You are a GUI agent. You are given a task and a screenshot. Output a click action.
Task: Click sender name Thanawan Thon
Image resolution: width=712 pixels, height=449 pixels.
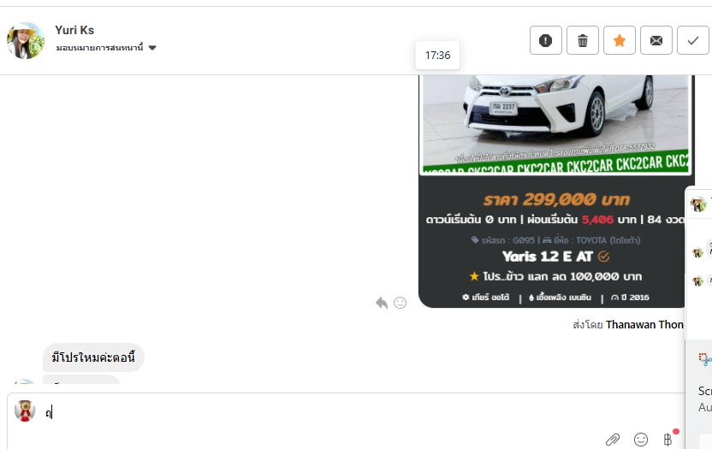pyautogui.click(x=644, y=325)
